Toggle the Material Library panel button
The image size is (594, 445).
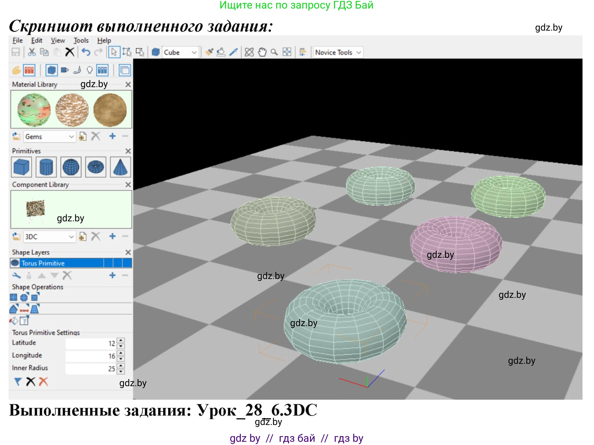[29, 70]
